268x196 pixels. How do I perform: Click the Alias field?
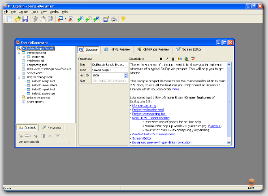tap(109, 81)
